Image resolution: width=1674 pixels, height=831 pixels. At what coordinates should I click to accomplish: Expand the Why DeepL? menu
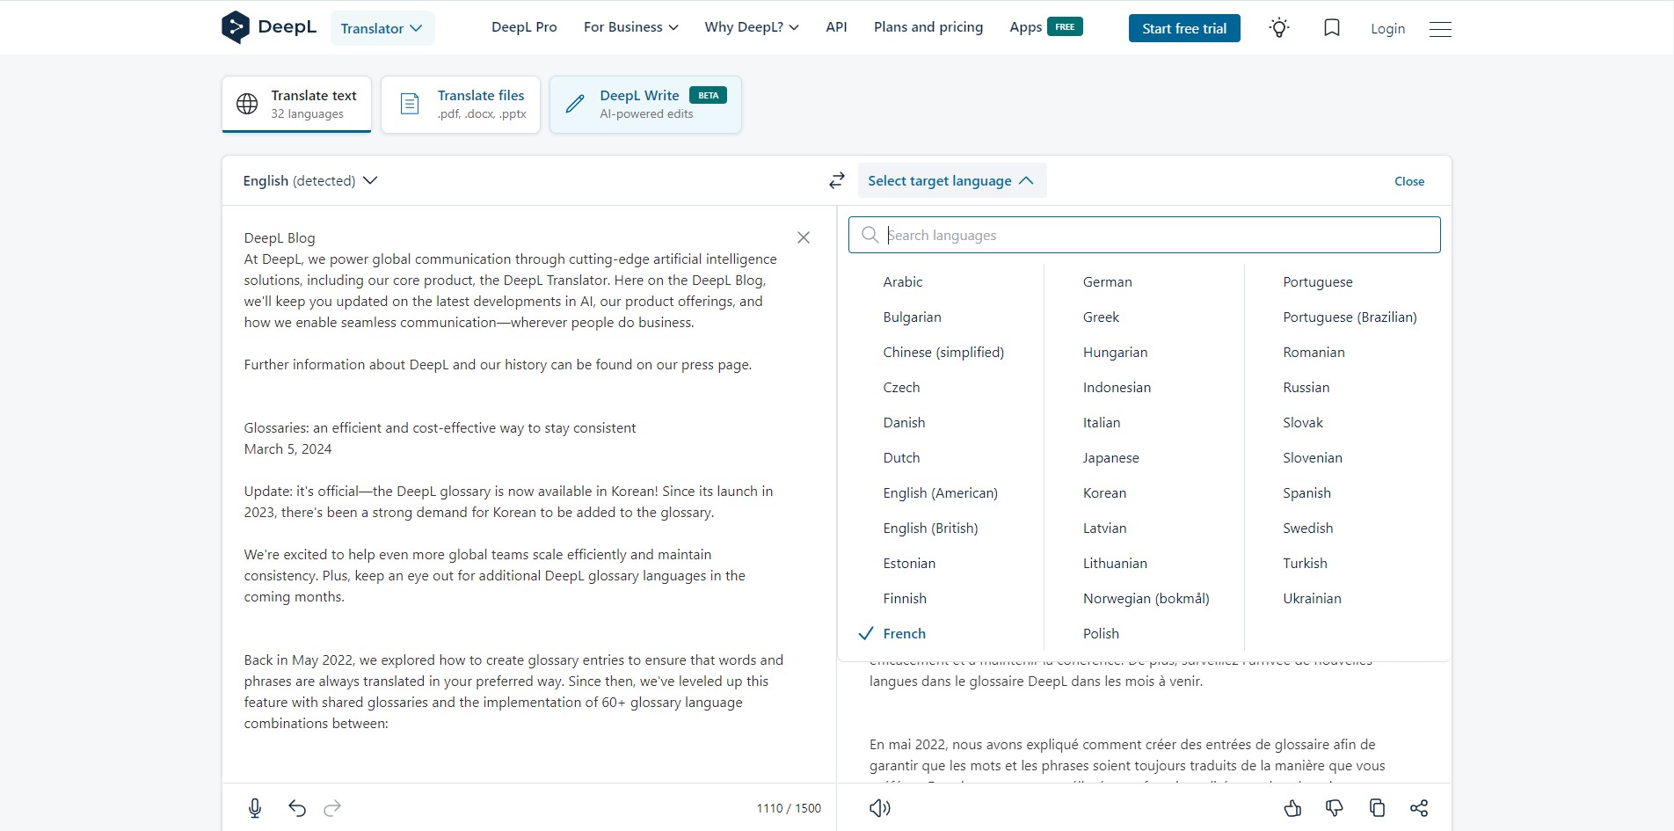(x=752, y=27)
